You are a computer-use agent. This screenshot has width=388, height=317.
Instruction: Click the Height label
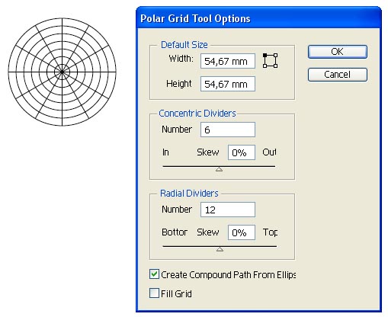click(179, 84)
